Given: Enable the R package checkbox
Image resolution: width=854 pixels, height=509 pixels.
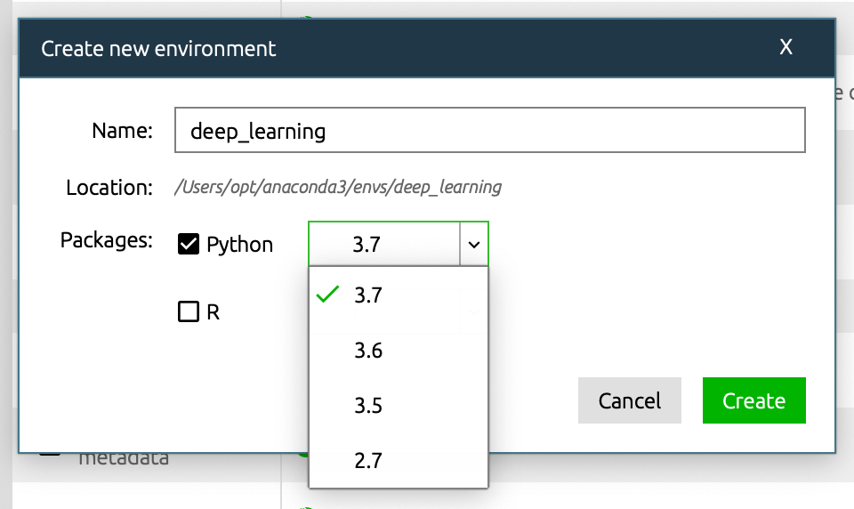Looking at the screenshot, I should (189, 312).
